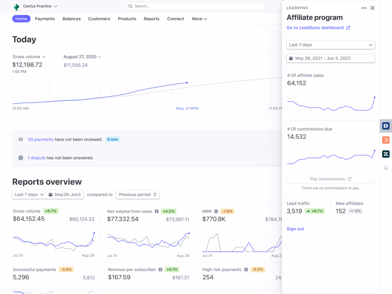
Task: Select the HubSpot icon in the app rail
Action: pyautogui.click(x=386, y=140)
